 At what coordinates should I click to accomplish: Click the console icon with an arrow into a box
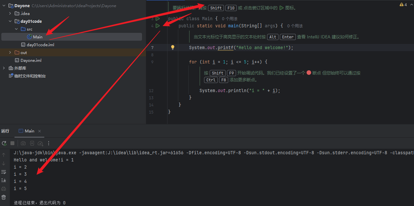32,143
